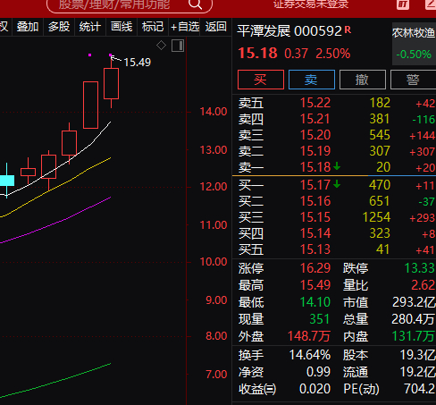Viewport: 436px width, 405px height.
Task: Click the cyan candlestick on chart
Action: pos(7,181)
